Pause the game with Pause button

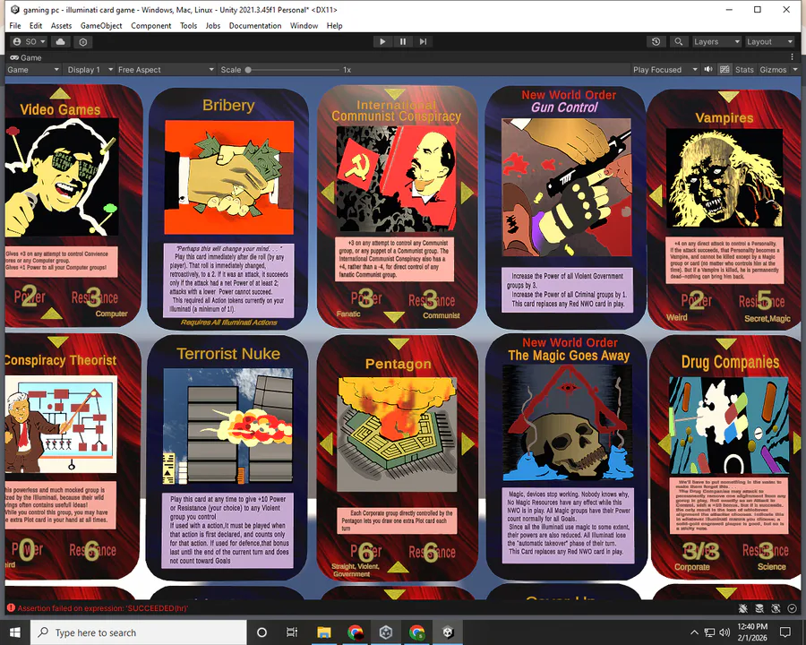click(x=402, y=42)
